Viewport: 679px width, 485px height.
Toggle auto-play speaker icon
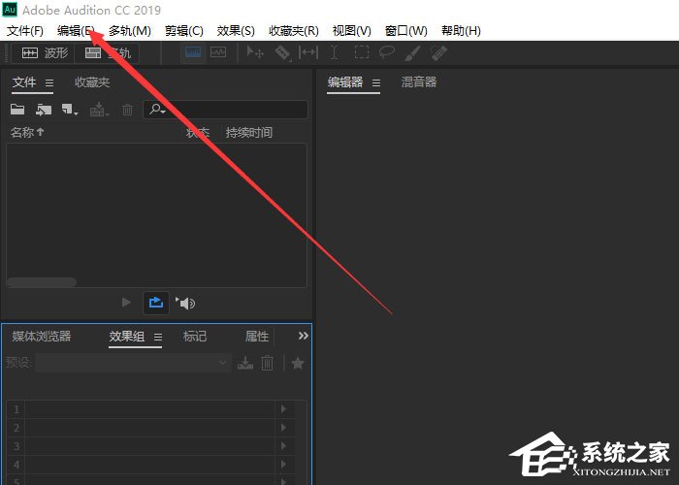[x=185, y=303]
